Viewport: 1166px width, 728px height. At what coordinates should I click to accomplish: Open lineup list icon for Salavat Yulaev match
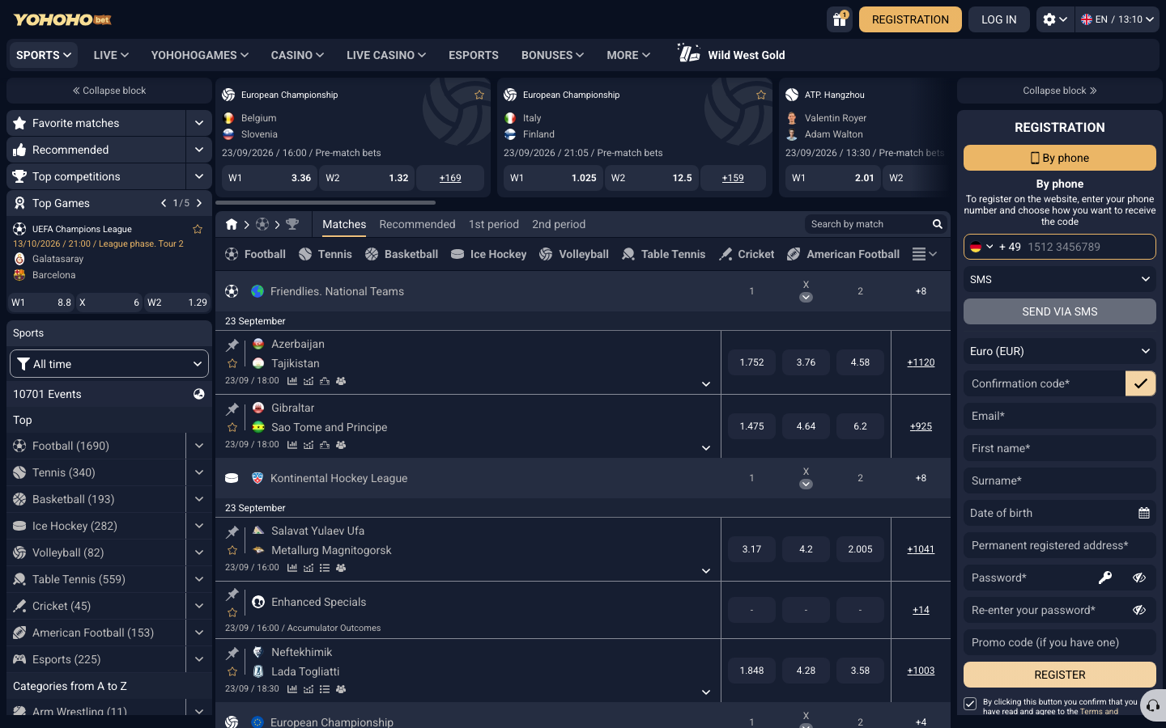pyautogui.click(x=325, y=568)
